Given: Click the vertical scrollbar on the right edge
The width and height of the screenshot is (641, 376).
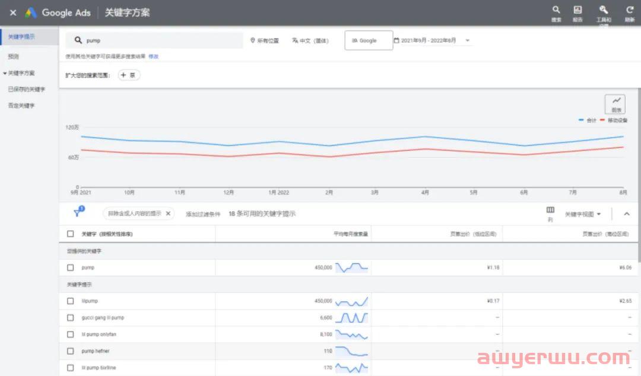Looking at the screenshot, I should [x=639, y=176].
